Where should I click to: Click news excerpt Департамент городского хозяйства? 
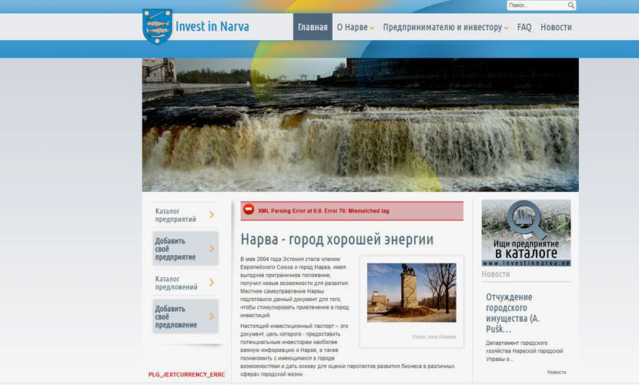coord(524,351)
